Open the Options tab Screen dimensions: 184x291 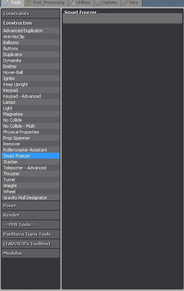coord(107,3)
